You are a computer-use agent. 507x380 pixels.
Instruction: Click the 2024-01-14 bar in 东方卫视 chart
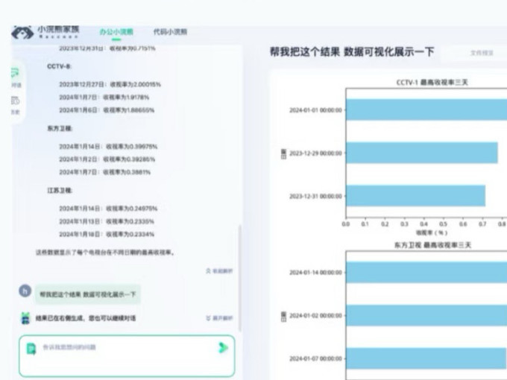426,273
